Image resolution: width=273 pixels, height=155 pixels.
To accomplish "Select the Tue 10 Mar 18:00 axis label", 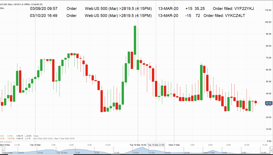I will click(138, 145).
